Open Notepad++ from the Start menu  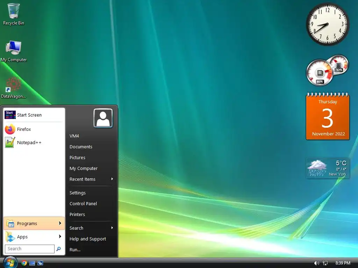click(x=34, y=142)
